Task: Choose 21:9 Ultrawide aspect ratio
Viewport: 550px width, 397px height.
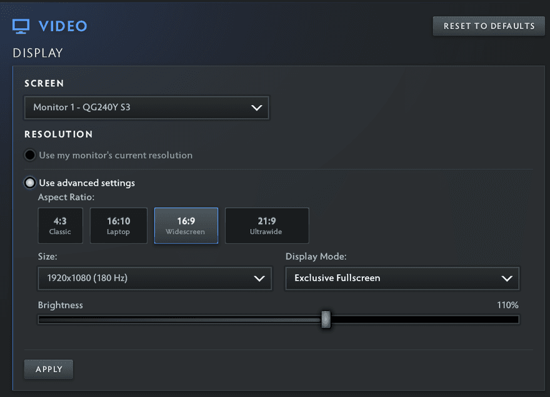Action: click(267, 226)
